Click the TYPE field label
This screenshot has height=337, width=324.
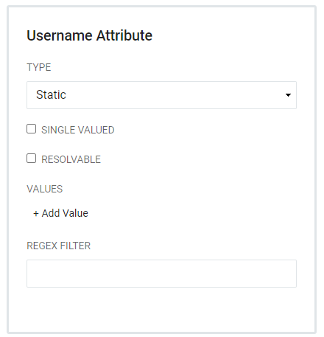click(39, 67)
